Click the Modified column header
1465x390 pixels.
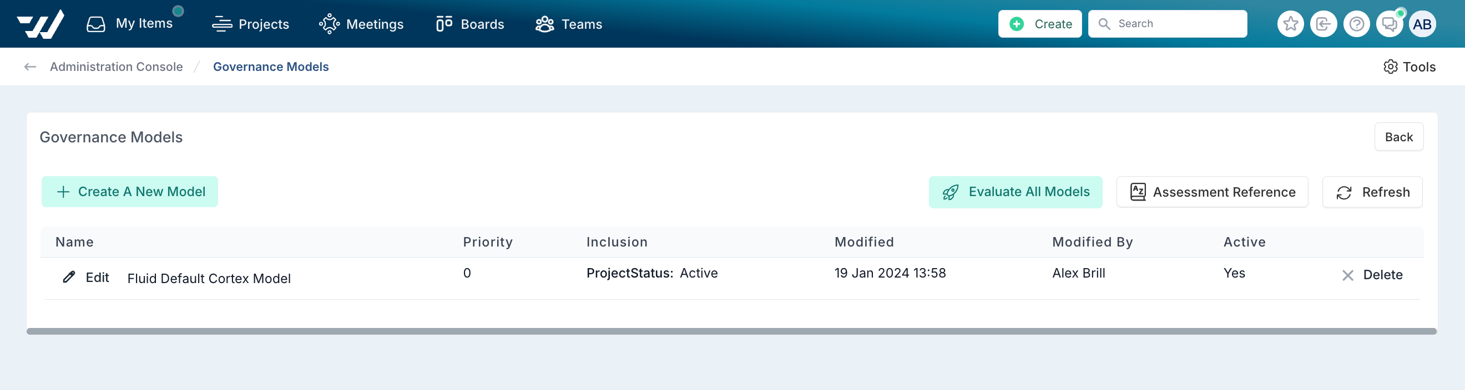tap(864, 242)
